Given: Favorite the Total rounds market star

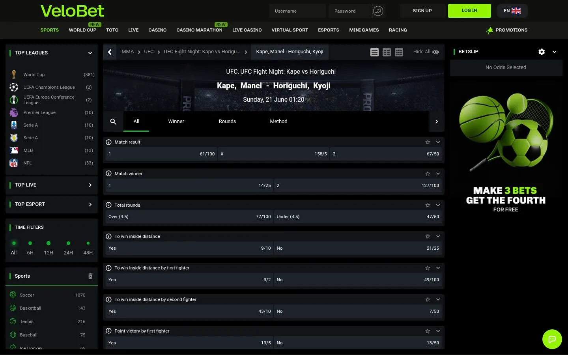Looking at the screenshot, I should (x=428, y=205).
